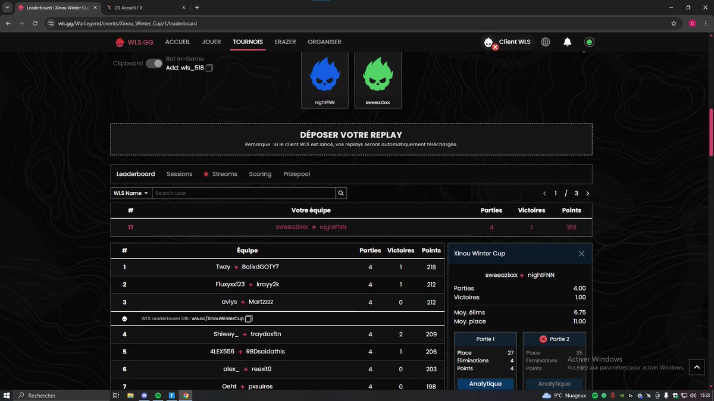
Task: Open the Chrome profile avatar
Action: pyautogui.click(x=692, y=23)
